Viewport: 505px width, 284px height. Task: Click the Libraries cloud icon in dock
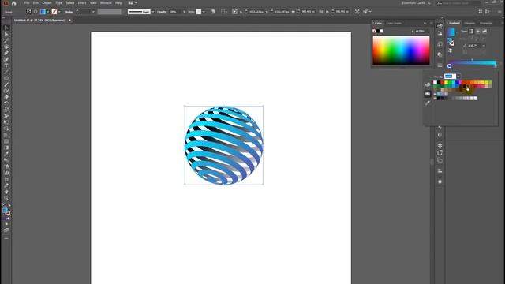point(440,25)
